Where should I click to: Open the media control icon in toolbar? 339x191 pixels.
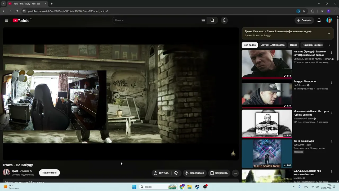[x=322, y=11]
